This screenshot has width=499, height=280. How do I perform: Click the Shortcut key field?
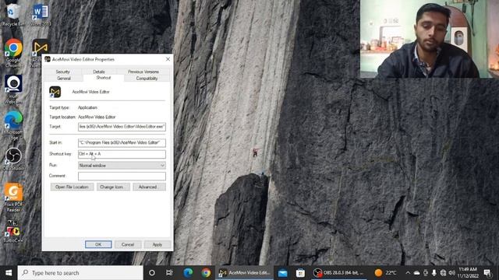pyautogui.click(x=122, y=154)
